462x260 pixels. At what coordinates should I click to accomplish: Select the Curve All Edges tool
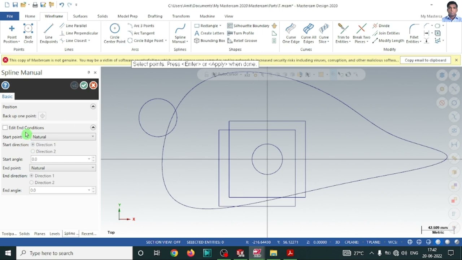(x=308, y=34)
